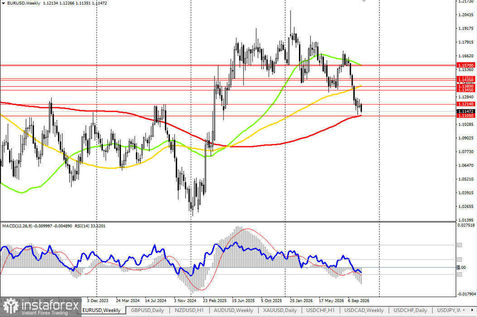Select the 1.13800 red price level label

466,86
